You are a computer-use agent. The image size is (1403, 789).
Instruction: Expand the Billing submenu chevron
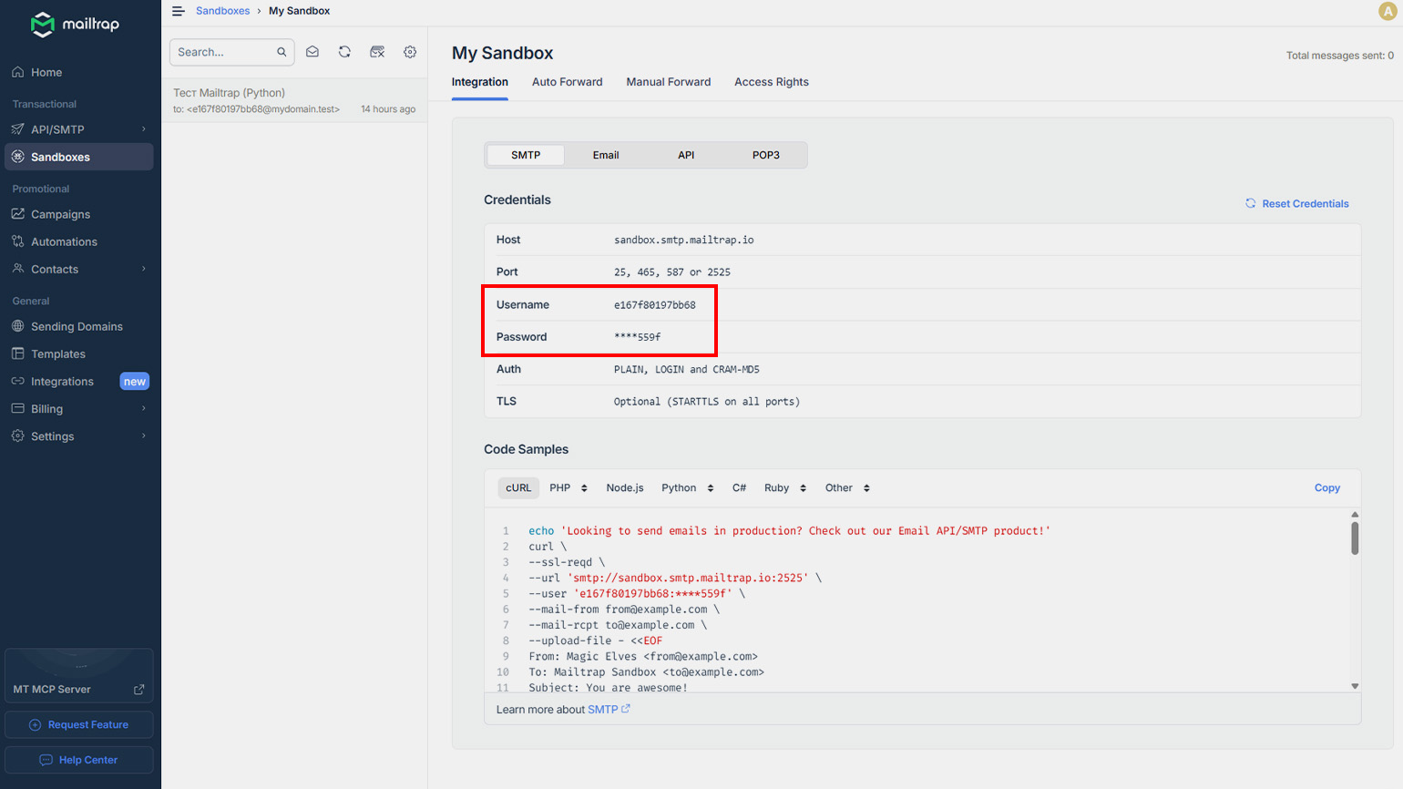pyautogui.click(x=144, y=408)
